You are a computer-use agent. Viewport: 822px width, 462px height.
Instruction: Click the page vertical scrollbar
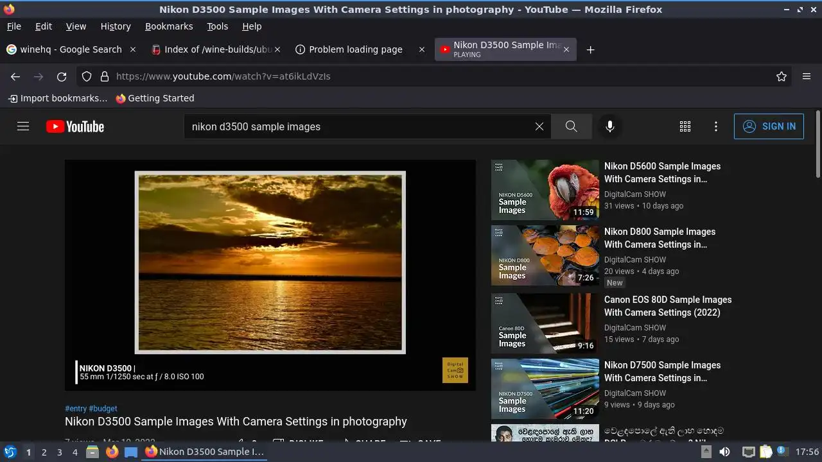pos(818,145)
